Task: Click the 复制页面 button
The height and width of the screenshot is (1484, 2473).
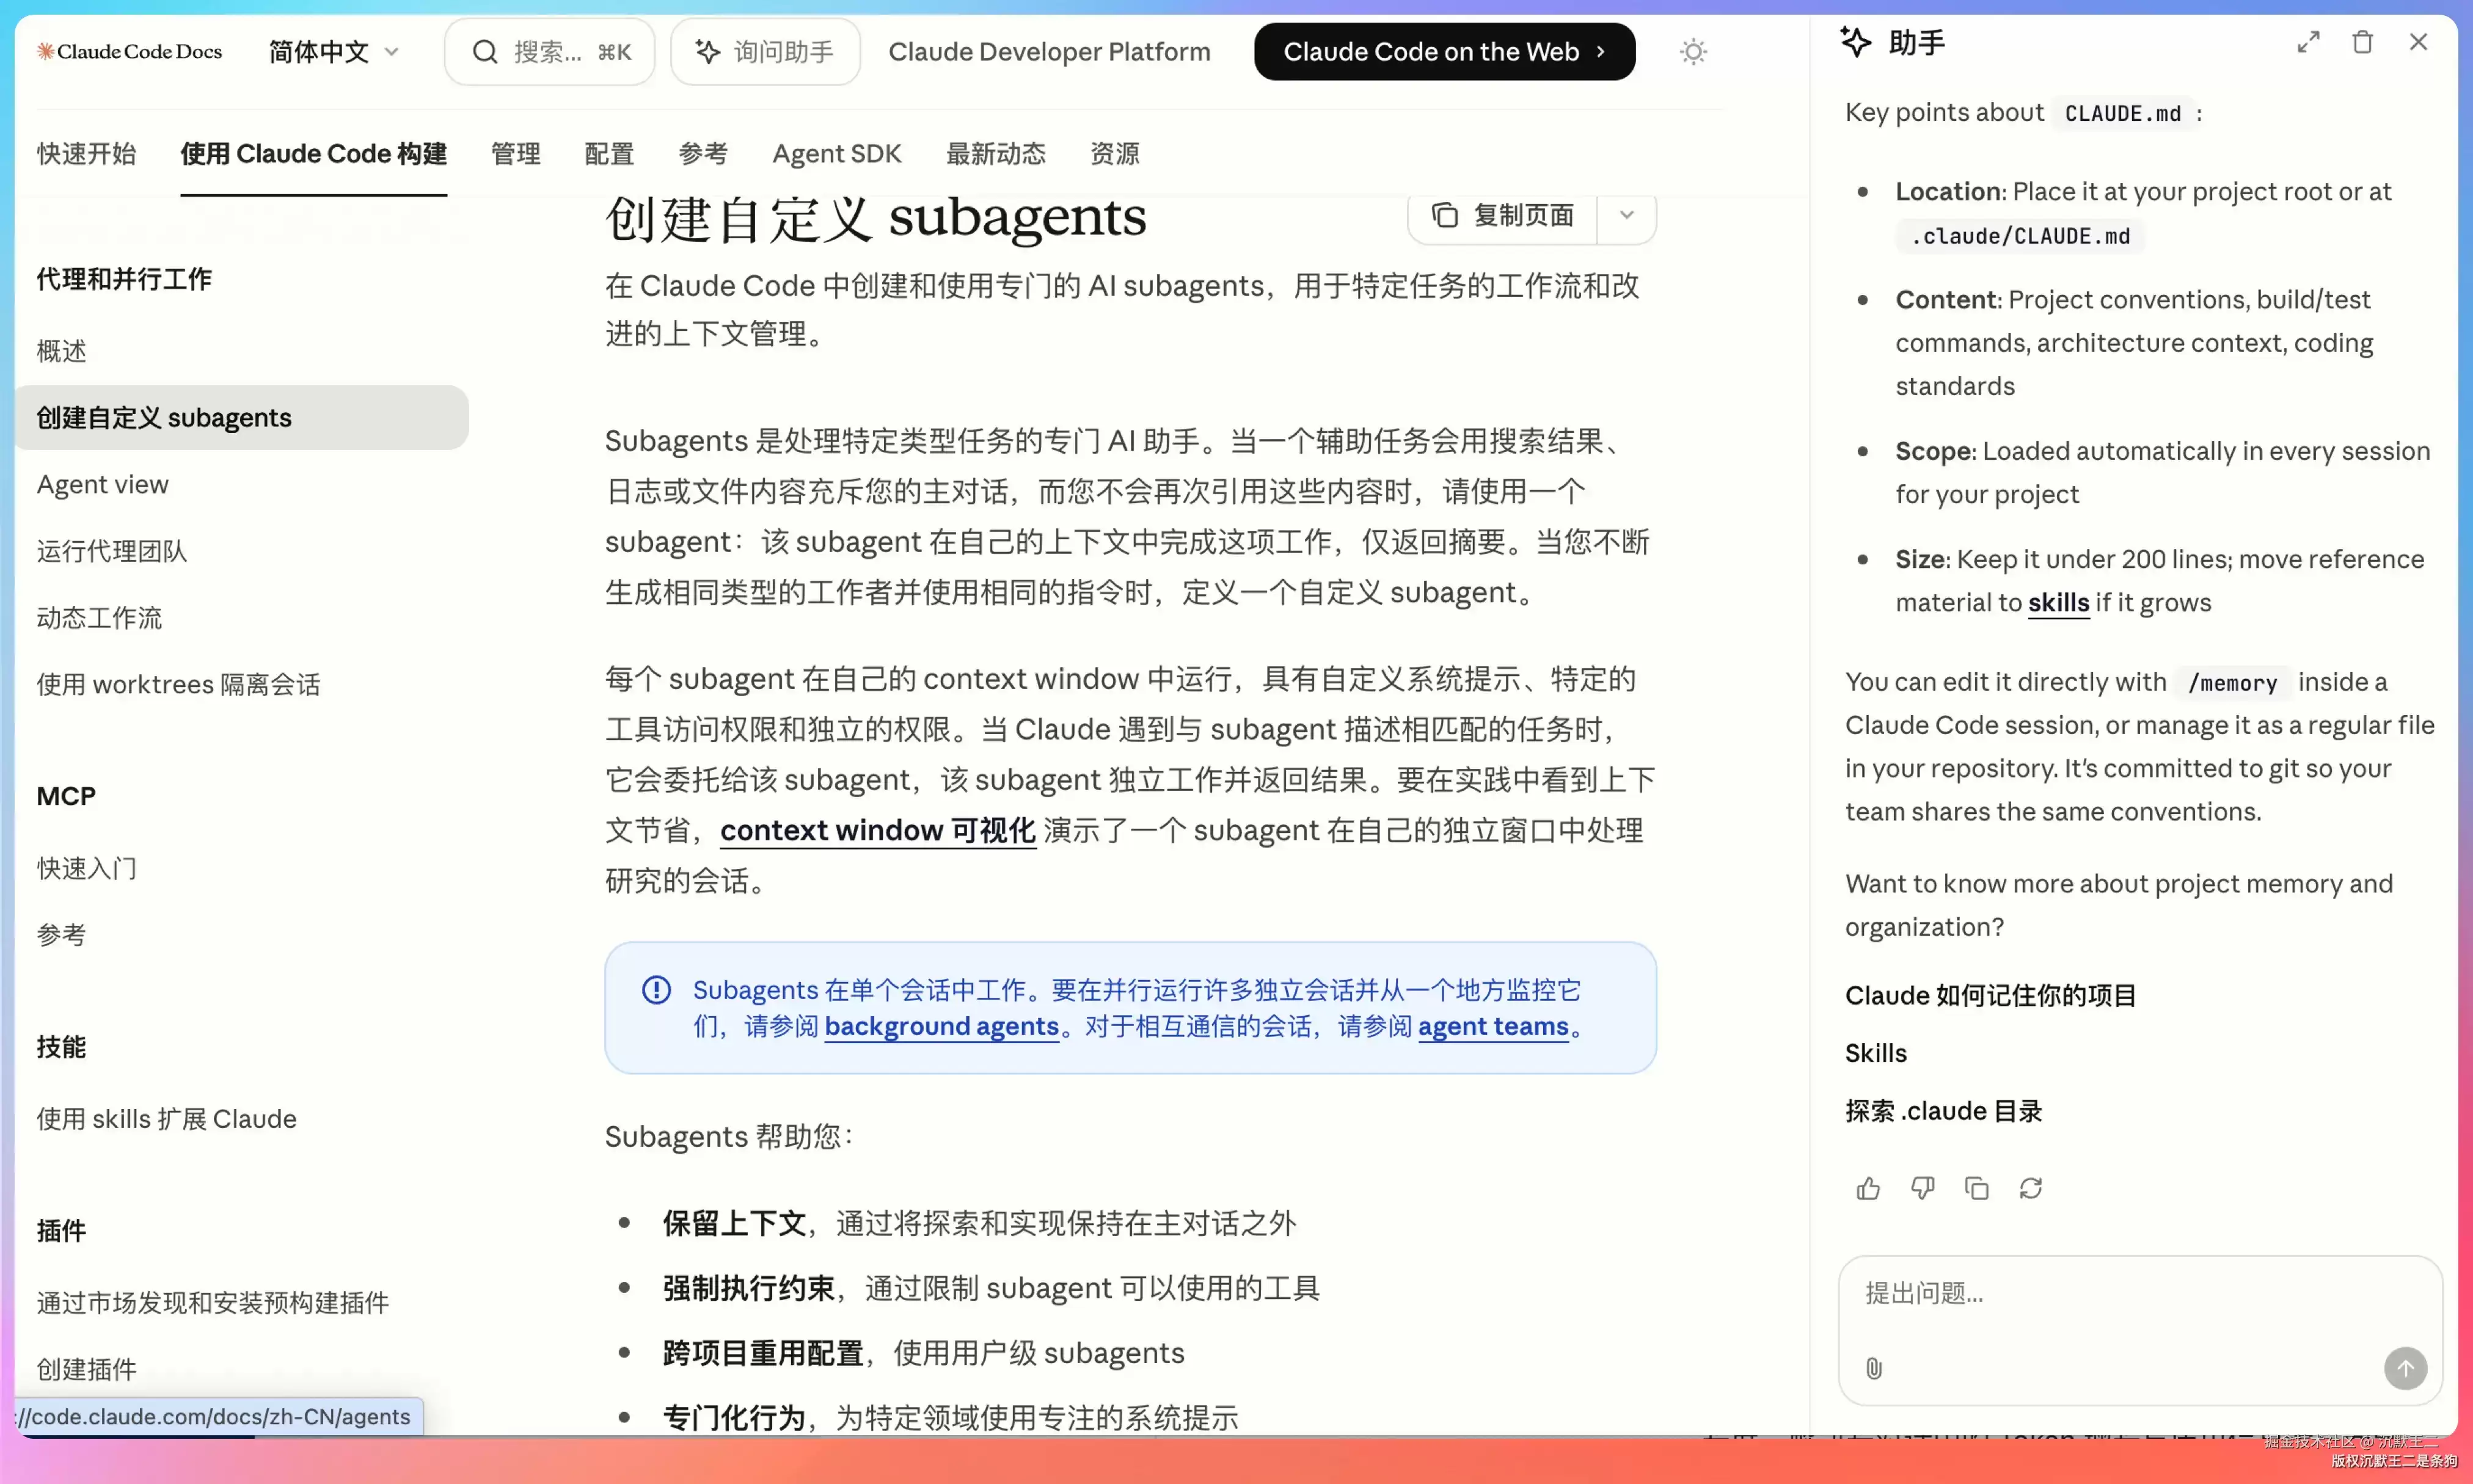Action: coord(1503,215)
